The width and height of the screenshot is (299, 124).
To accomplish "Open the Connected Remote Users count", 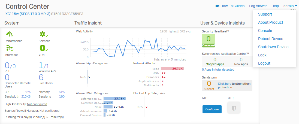I will point(7,77).
